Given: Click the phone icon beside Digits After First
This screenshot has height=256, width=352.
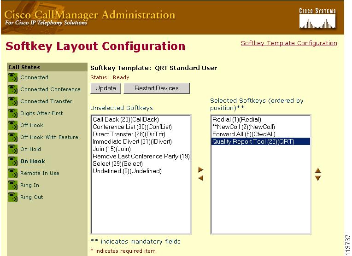Looking at the screenshot, I should 13,113.
